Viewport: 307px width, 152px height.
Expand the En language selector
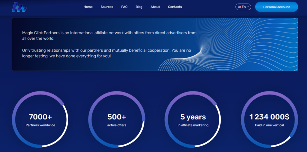[x=243, y=7]
